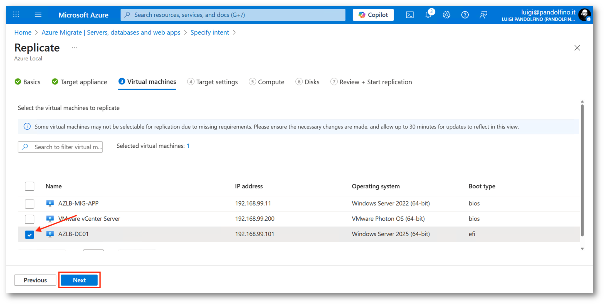Click the search to filter virtual machines field
Image resolution: width=605 pixels, height=305 pixels.
[60, 147]
